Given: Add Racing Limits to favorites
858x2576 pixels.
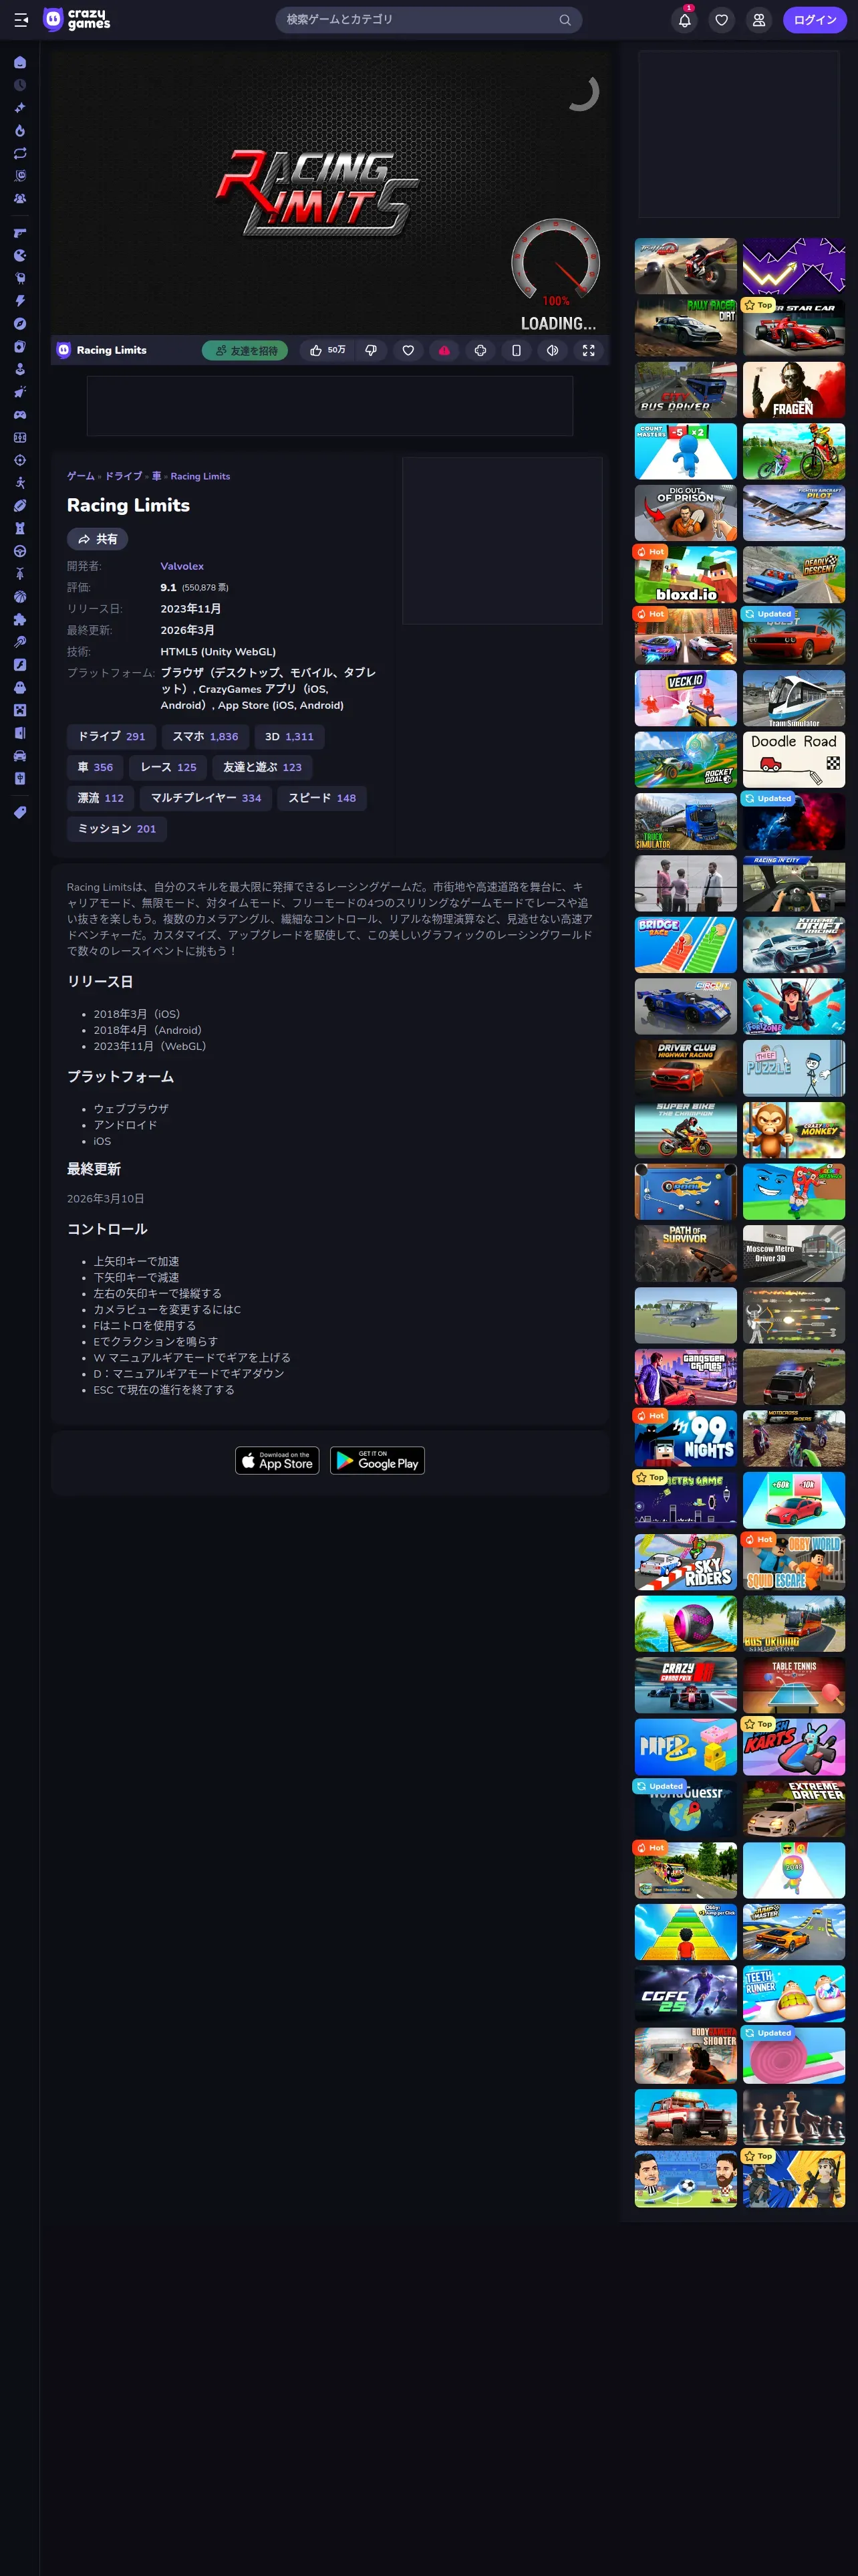Looking at the screenshot, I should [408, 350].
